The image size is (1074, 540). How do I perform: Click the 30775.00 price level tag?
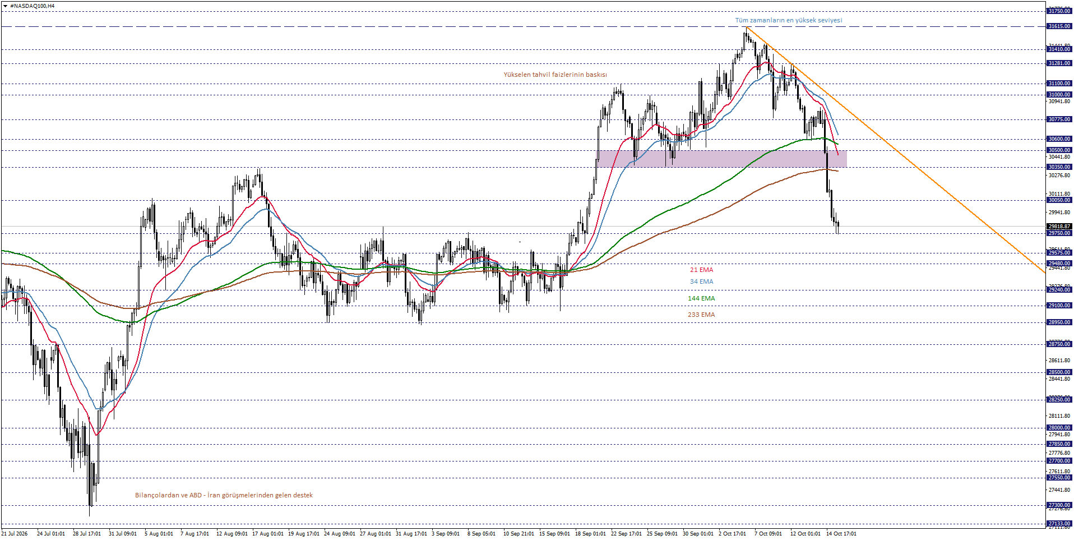[x=1059, y=119]
